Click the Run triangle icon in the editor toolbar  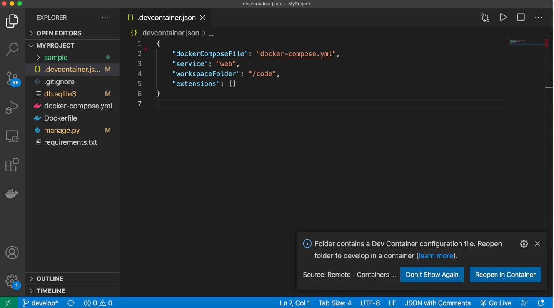click(503, 17)
